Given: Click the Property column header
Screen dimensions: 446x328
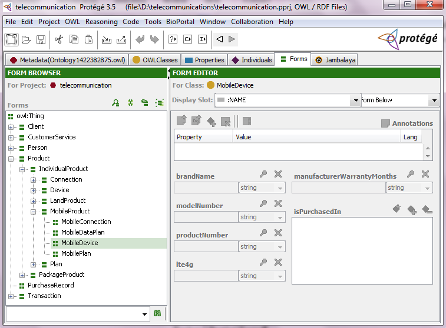Looking at the screenshot, I should pos(204,137).
